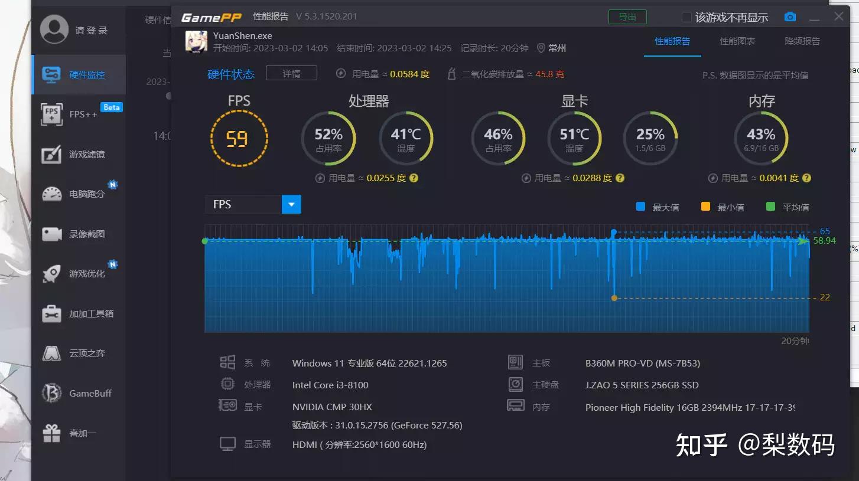859x481 pixels.
Task: Open GameBuff from the sidebar
Action: 79,392
